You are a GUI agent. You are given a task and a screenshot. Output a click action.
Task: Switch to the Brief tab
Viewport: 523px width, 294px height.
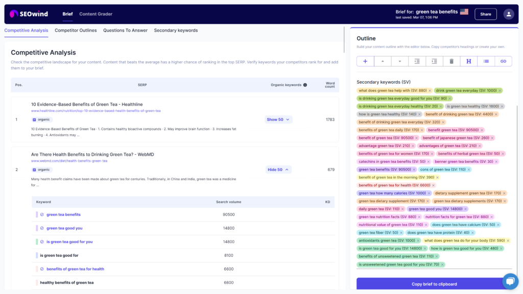coord(67,14)
